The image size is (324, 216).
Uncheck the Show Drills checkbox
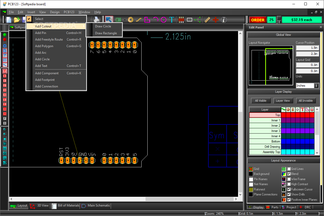coord(289,194)
